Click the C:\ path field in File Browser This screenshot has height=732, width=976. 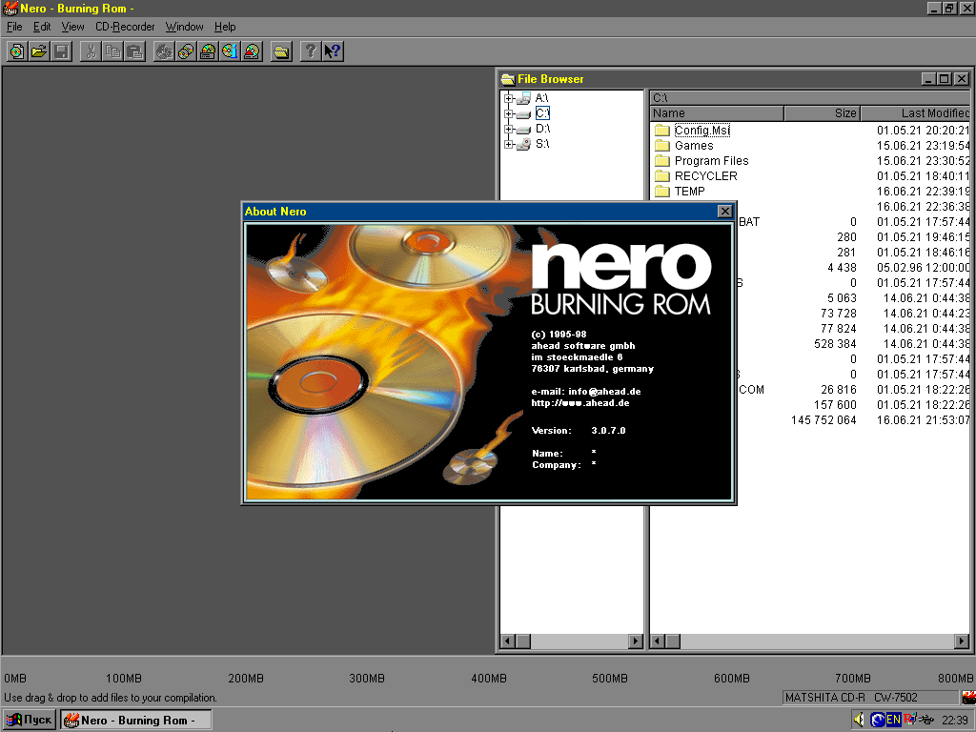pos(809,98)
